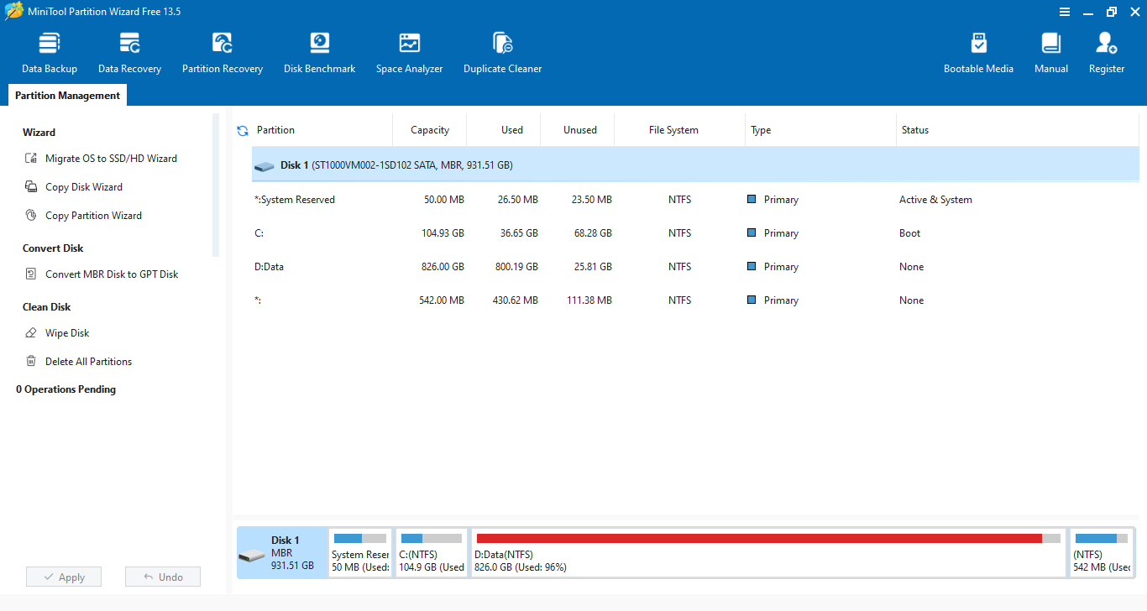Launch the Data Recovery tool
Image resolution: width=1147 pixels, height=611 pixels.
coord(129,53)
